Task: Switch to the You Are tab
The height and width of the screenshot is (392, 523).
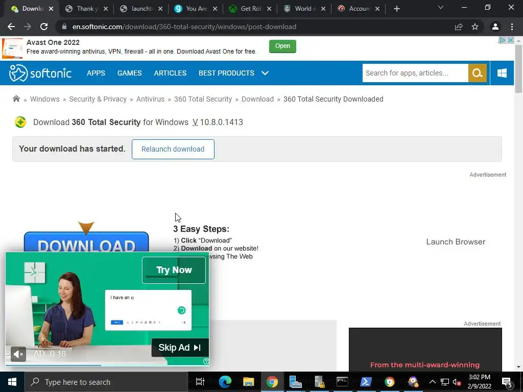Action: 196,9
